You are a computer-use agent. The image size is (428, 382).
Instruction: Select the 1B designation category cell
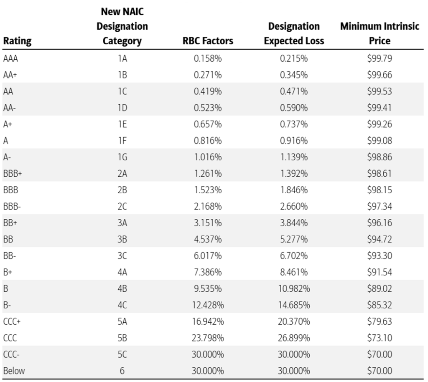[x=122, y=75]
